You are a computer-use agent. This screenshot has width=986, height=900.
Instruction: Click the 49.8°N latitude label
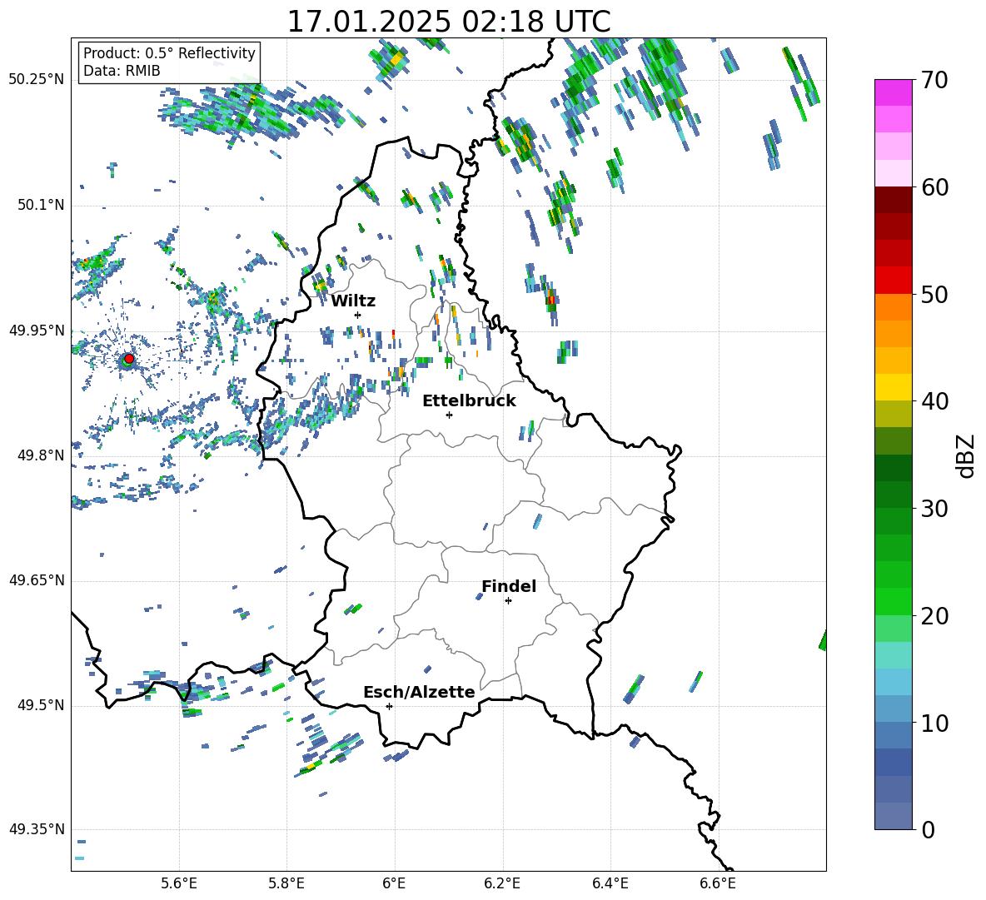click(42, 455)
